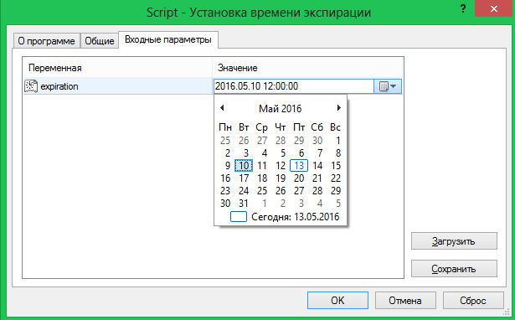Screen dimensions: 515x320
Task: Select date 8 in May calendar
Action: 338,152
